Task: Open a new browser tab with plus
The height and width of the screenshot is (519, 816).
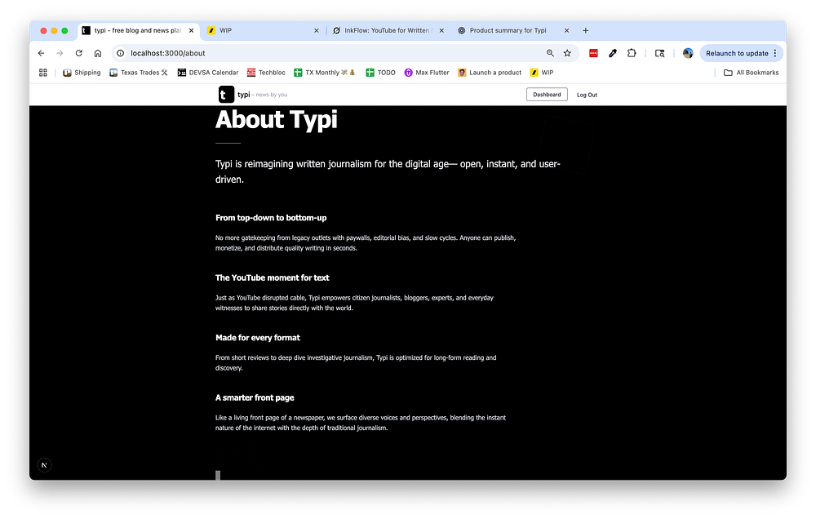Action: pos(585,31)
